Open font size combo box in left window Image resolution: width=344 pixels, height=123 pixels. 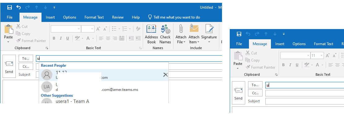(88, 29)
